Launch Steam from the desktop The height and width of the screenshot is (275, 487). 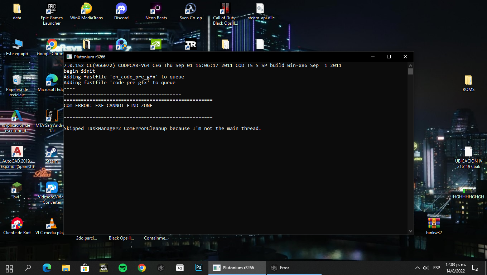52,155
